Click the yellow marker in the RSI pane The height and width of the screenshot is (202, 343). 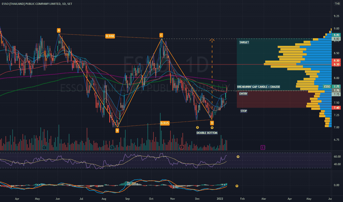coord(238,157)
